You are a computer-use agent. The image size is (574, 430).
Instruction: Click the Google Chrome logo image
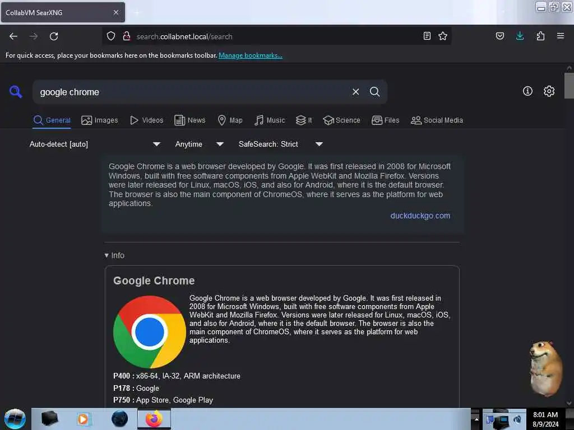(x=149, y=332)
